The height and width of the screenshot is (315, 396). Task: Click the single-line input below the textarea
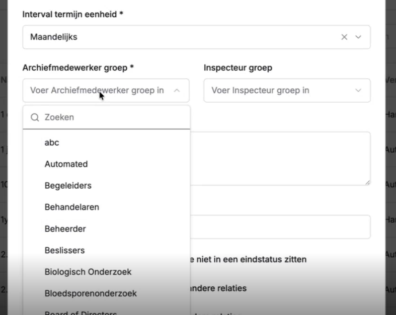(x=280, y=227)
